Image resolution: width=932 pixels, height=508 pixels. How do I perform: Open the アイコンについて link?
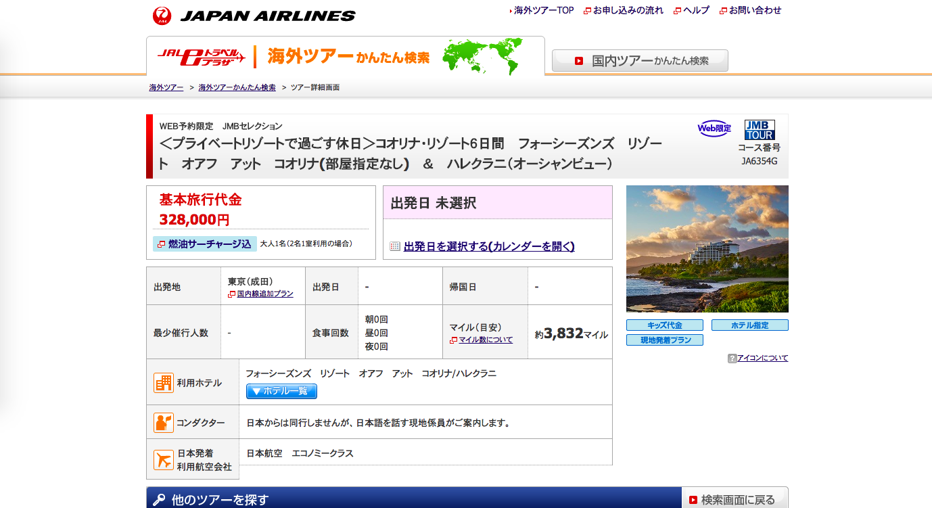point(762,359)
